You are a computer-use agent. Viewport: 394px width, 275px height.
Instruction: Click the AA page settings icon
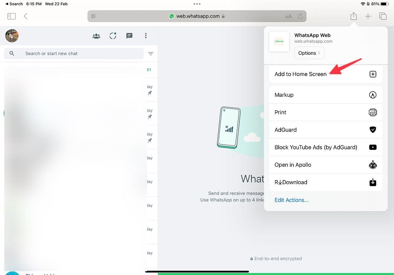click(x=288, y=16)
